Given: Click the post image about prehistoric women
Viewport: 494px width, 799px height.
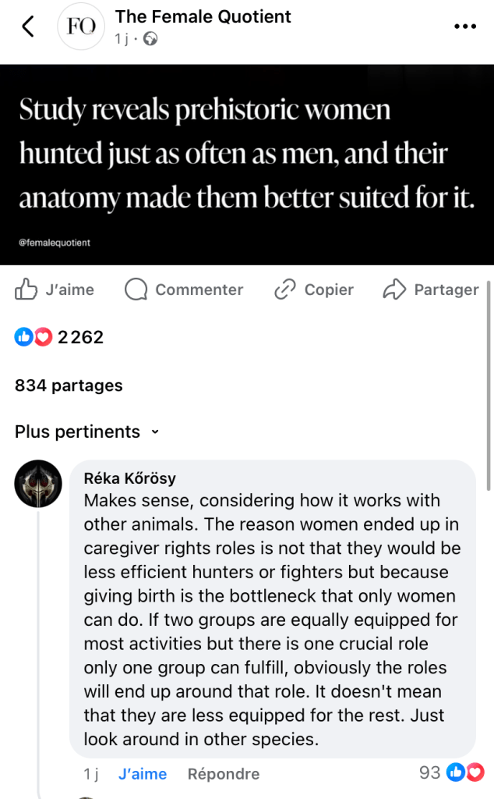Looking at the screenshot, I should (247, 164).
